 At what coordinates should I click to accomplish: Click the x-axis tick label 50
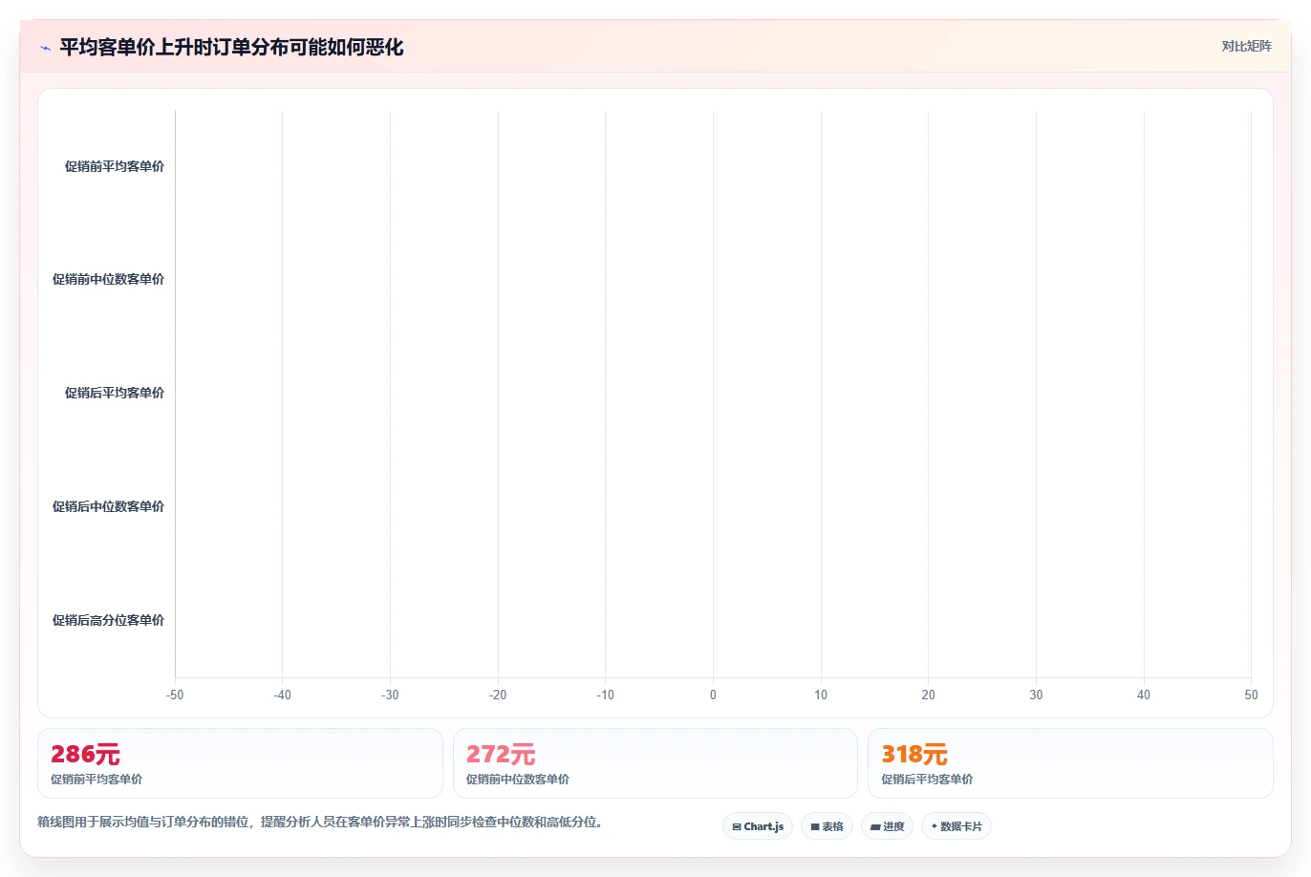[x=1251, y=695]
